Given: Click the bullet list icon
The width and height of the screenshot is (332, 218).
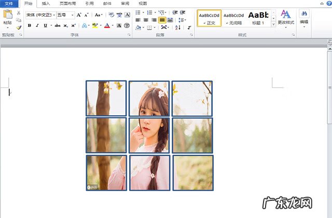Looking at the screenshot, I should pos(139,12).
